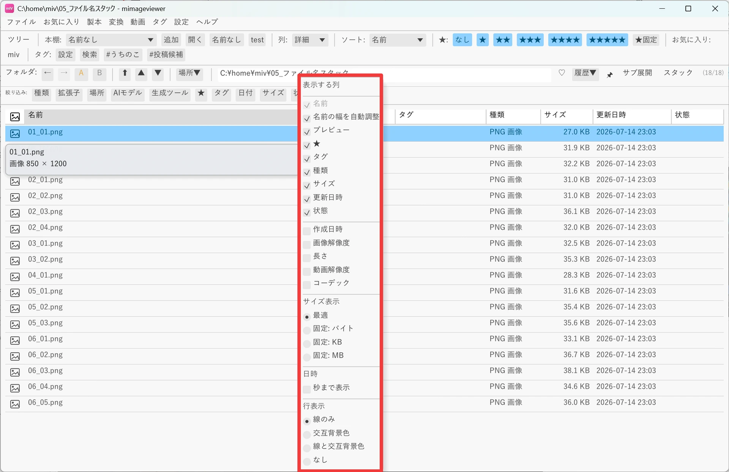Go to parent folder with up arrow
Viewport: 729px width, 472px height.
coord(125,73)
